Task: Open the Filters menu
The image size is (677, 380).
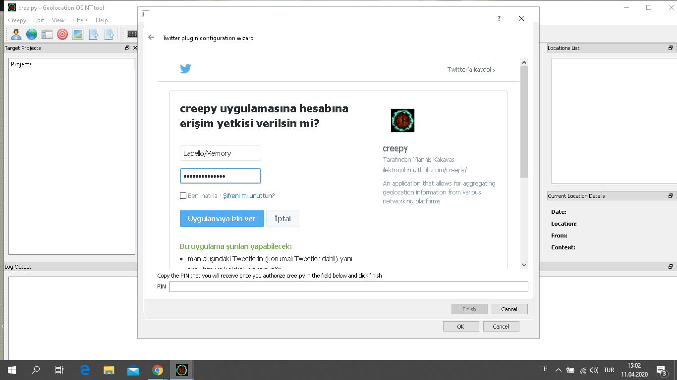Action: point(80,20)
